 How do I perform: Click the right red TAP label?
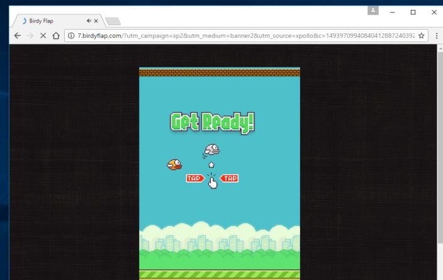click(x=230, y=178)
